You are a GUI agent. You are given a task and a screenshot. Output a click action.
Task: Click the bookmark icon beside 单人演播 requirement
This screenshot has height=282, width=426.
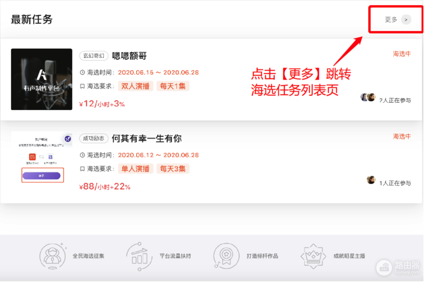click(x=82, y=169)
